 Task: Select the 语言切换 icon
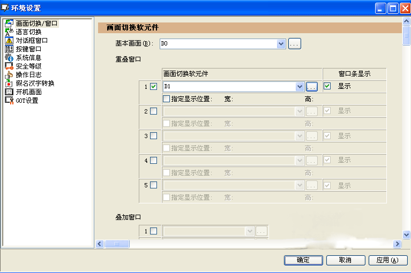pos(9,32)
